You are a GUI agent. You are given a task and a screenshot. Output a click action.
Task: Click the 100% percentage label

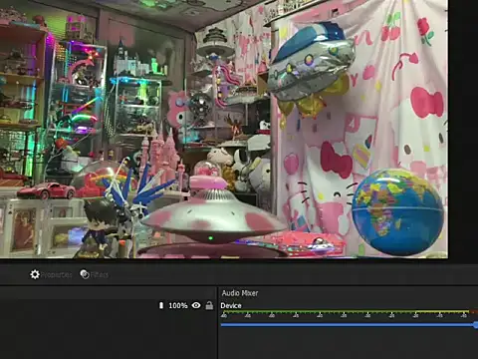(x=178, y=305)
